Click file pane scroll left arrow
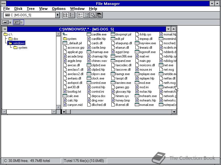The height and width of the screenshot is (165, 221). (64, 112)
